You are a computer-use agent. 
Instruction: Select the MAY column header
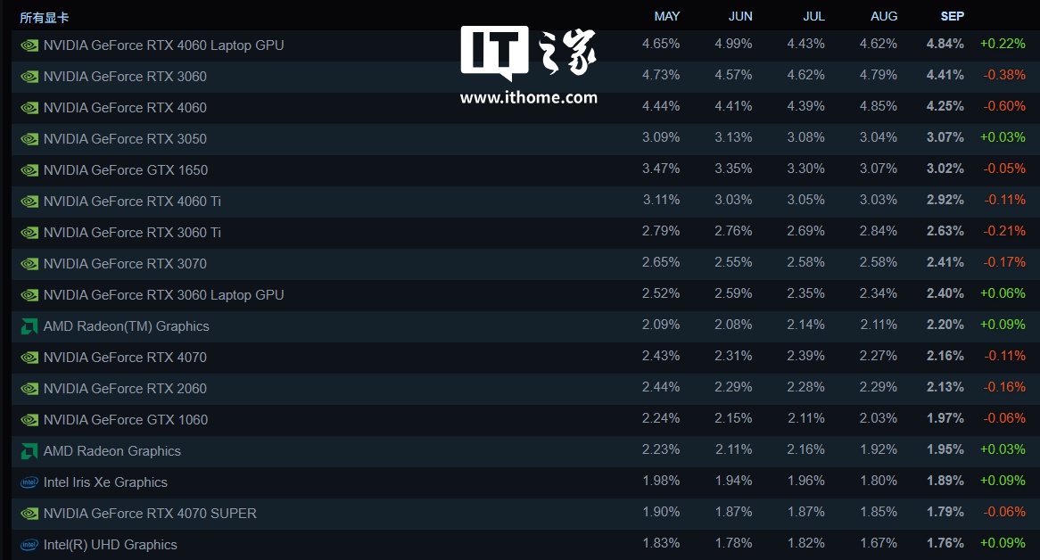click(666, 17)
